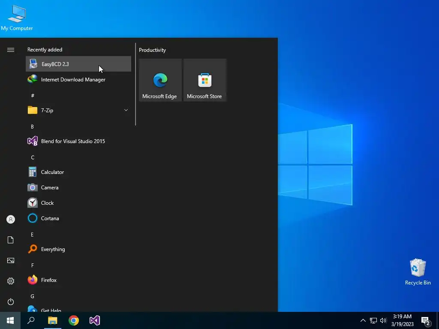Open the volume speaker icon

[383, 320]
